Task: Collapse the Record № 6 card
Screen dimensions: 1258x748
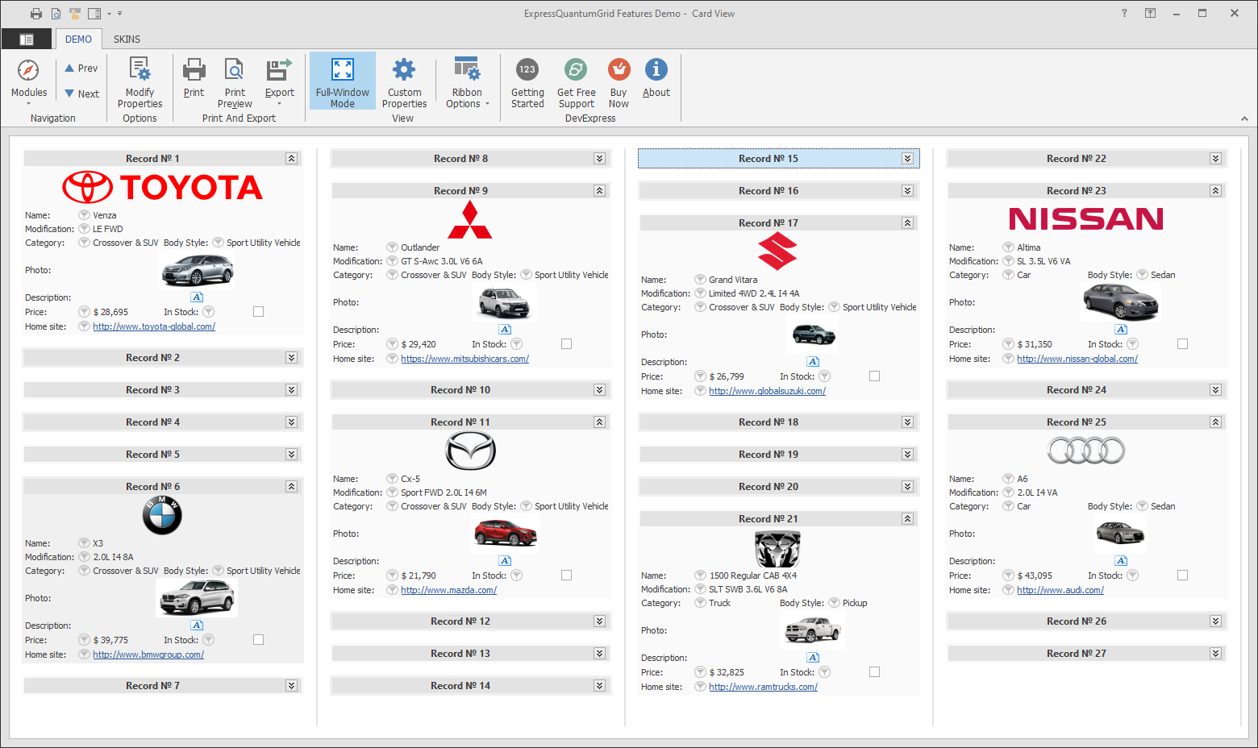Action: 291,487
